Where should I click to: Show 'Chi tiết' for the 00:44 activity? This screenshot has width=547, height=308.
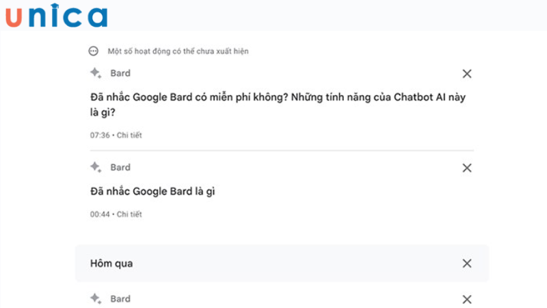129,214
